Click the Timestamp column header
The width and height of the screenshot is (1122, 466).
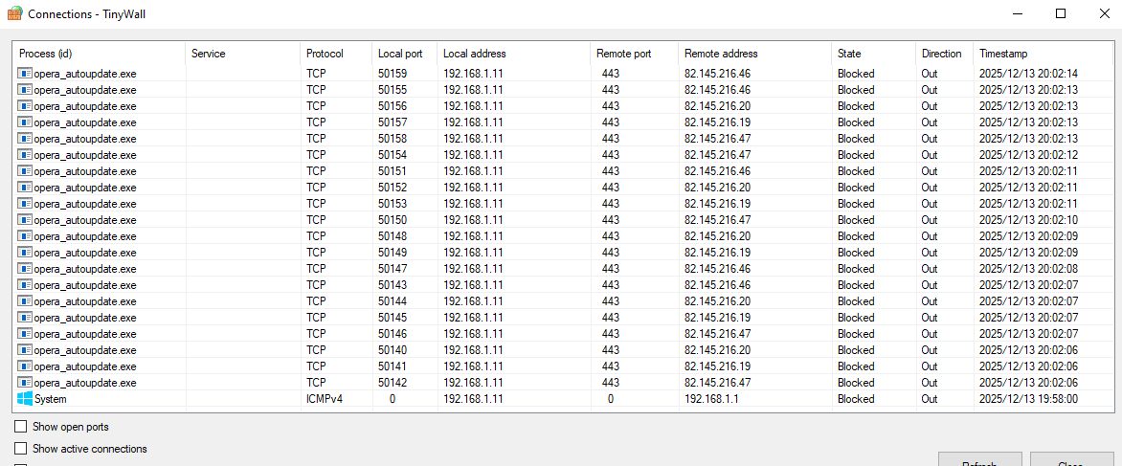[x=1043, y=54]
